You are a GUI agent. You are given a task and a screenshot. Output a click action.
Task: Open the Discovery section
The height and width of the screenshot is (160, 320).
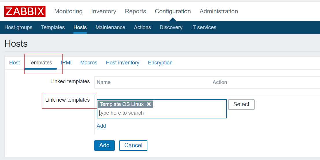(171, 27)
